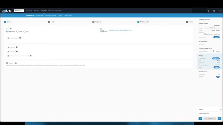Switch to the Bidder sub-tab
The width and height of the screenshot is (223, 125).
pos(60,15)
